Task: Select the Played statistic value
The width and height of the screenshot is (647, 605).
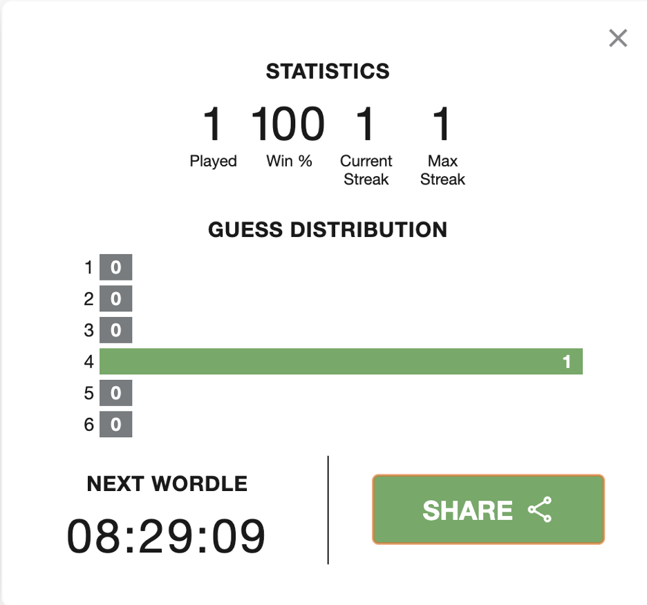Action: (212, 123)
